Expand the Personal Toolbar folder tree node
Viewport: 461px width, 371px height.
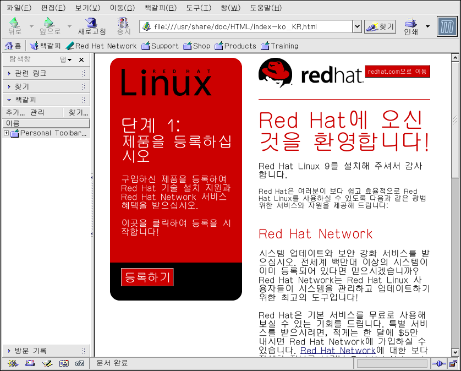[x=6, y=133]
